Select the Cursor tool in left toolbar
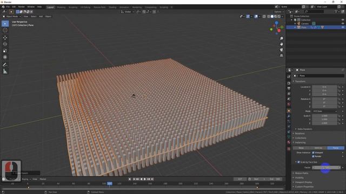346x194 pixels. point(5,30)
